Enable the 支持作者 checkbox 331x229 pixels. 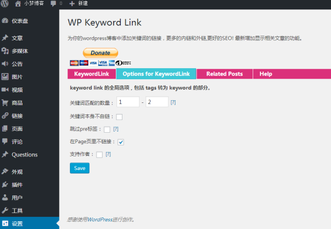click(99, 155)
